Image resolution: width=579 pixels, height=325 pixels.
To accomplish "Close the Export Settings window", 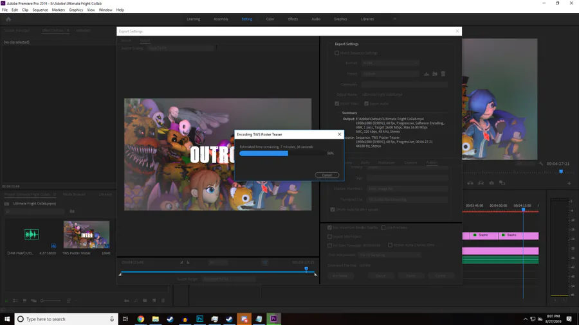I will [x=457, y=31].
